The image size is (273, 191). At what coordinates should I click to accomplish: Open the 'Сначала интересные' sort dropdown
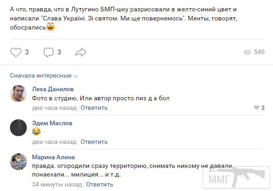44,76
